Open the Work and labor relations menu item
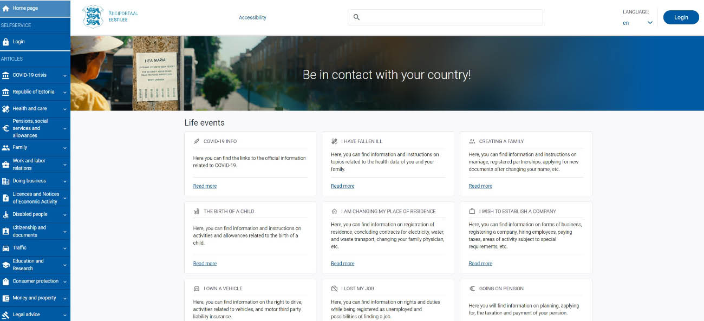This screenshot has height=321, width=704. (x=35, y=165)
